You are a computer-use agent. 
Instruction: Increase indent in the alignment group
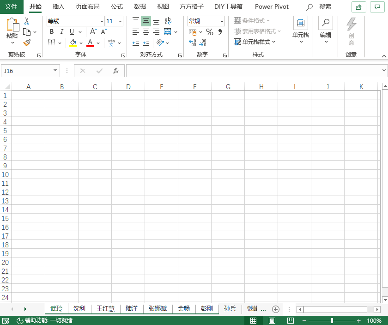pos(146,43)
